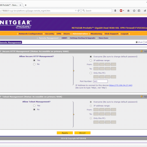The height and width of the screenshot is (147, 147).
Task: Open a new browser tab
Action: pyautogui.click(x=26, y=5)
